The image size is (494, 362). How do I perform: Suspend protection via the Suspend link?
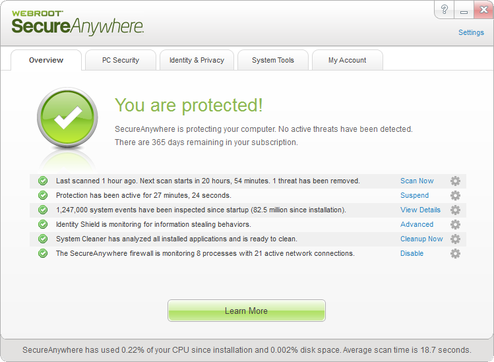(414, 195)
